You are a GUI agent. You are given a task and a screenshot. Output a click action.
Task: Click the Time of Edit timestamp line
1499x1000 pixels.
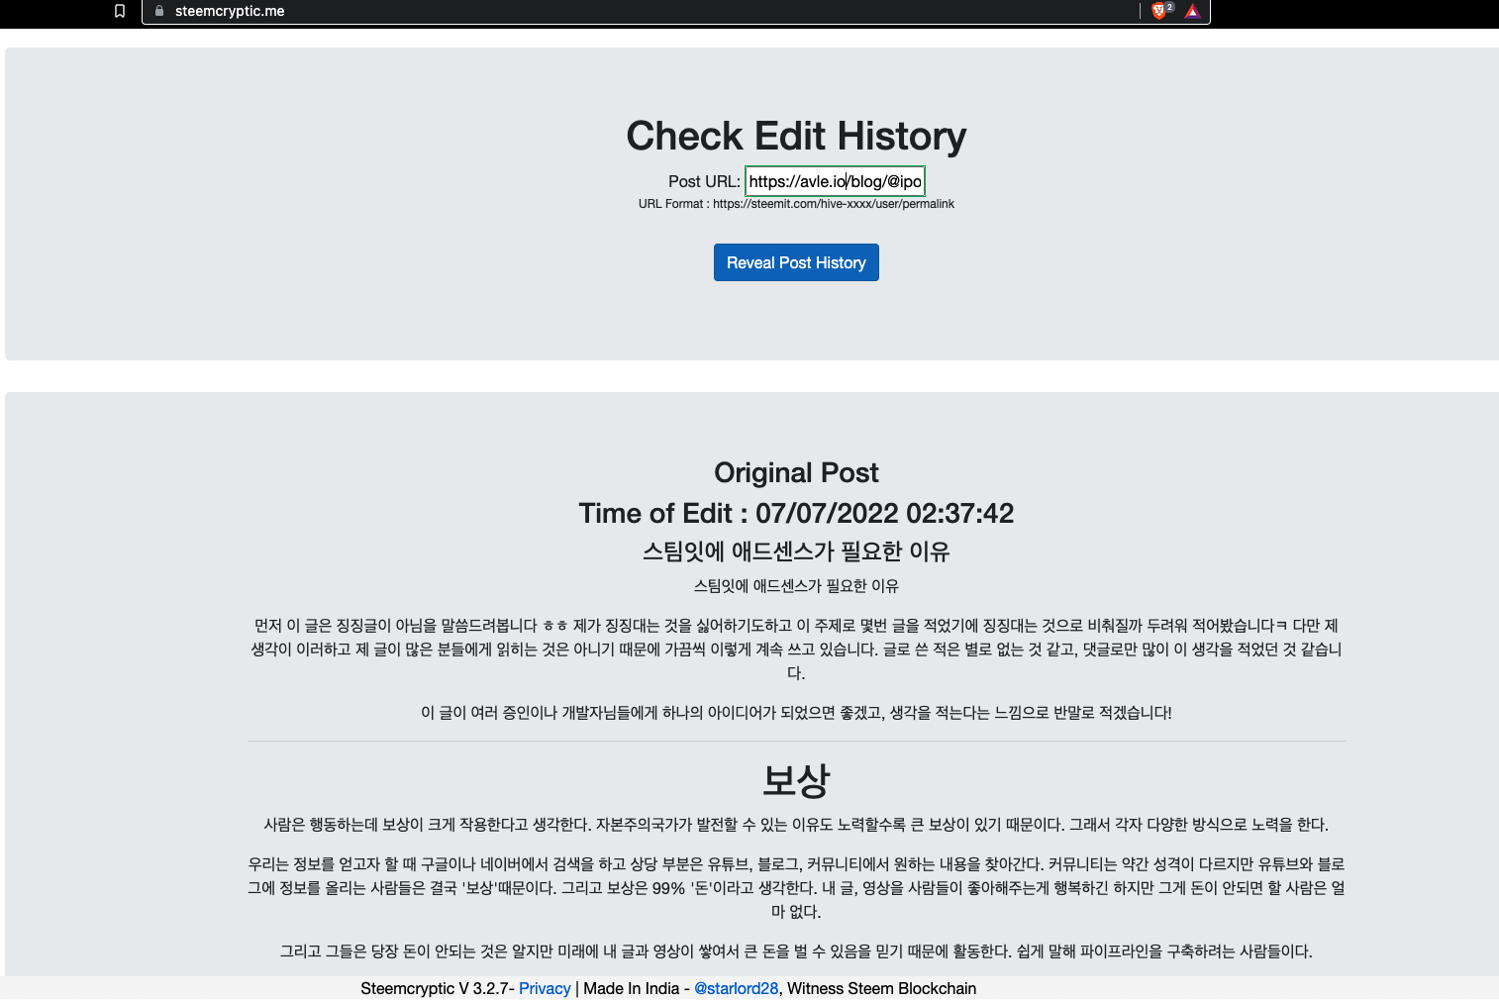[x=796, y=513]
